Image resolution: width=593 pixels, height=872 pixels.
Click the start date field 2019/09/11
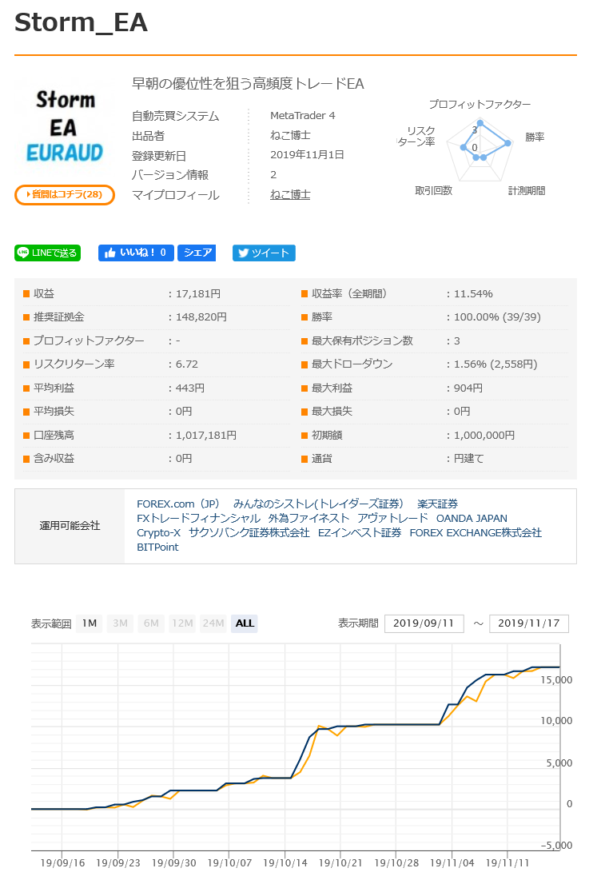tap(424, 623)
